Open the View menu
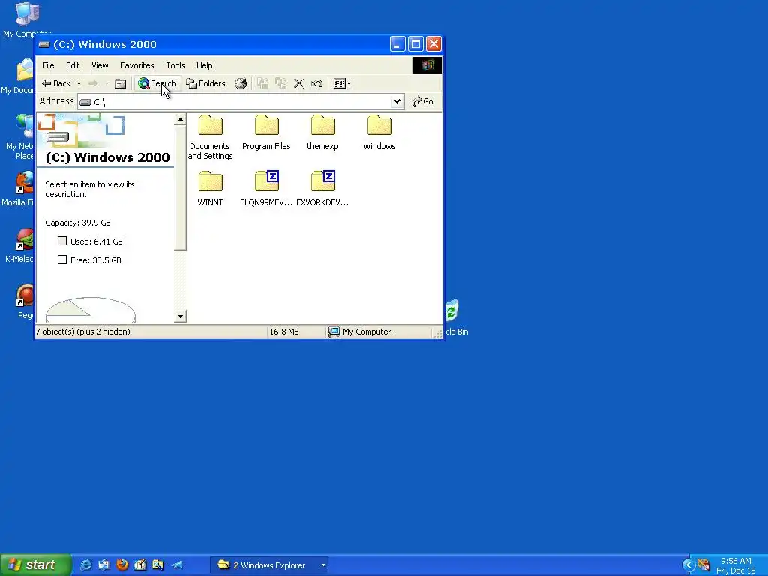The image size is (768, 576). point(100,65)
